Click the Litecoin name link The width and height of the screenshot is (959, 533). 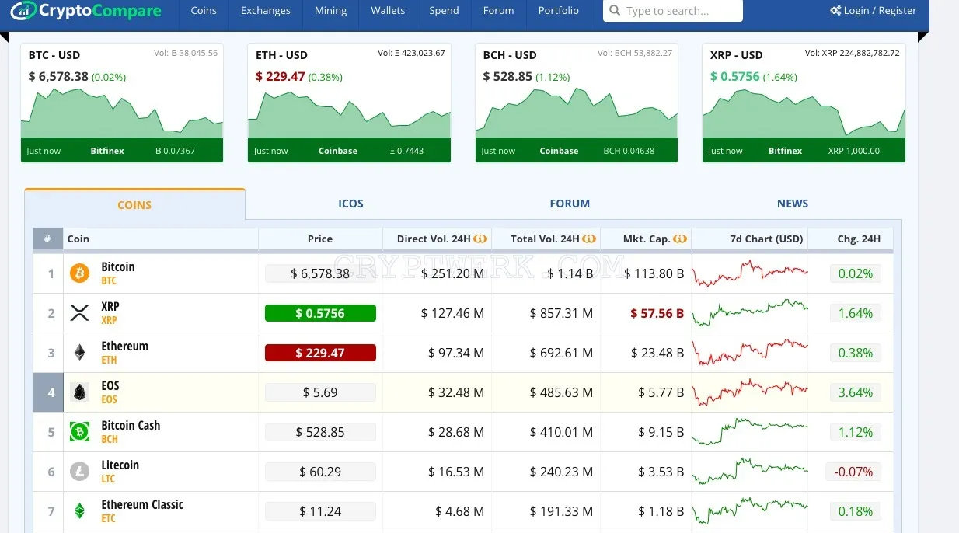(120, 465)
